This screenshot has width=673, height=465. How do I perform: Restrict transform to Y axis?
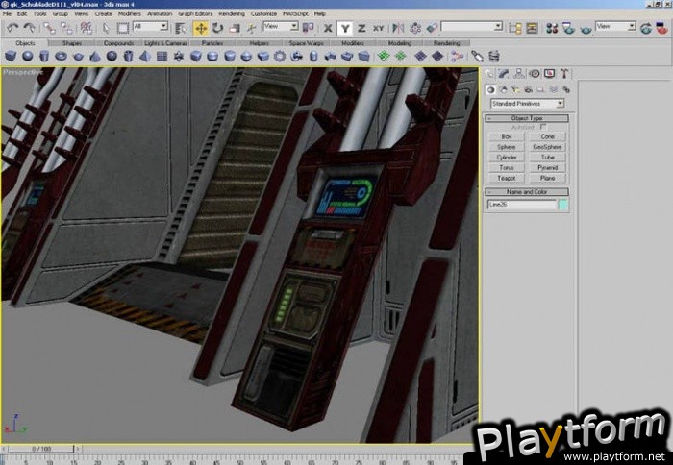pyautogui.click(x=345, y=28)
